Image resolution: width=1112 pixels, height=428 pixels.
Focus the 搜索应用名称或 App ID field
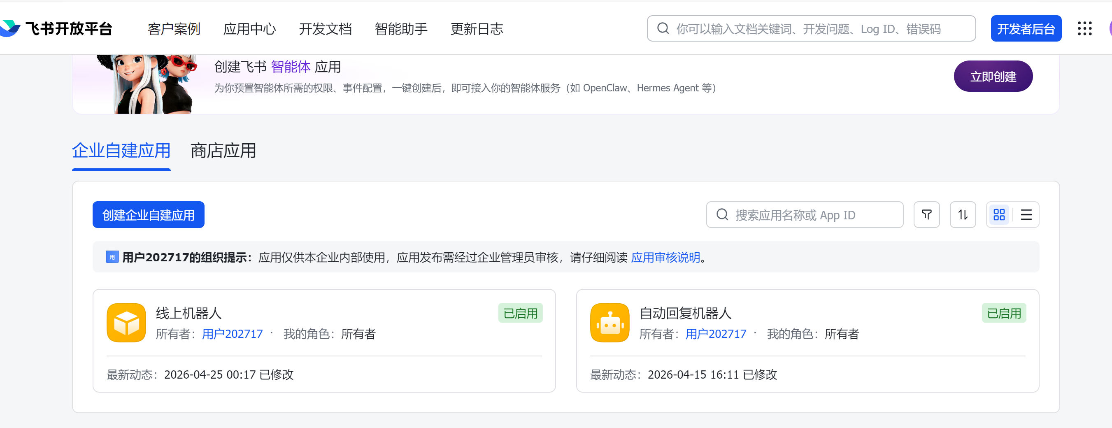click(805, 214)
